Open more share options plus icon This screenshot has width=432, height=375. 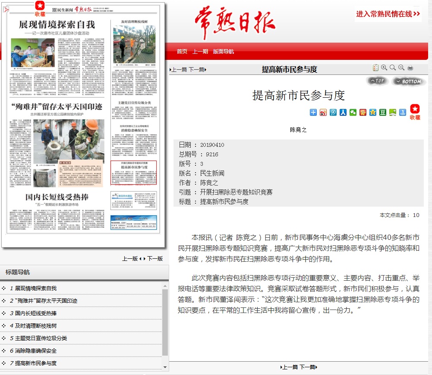click(313, 112)
